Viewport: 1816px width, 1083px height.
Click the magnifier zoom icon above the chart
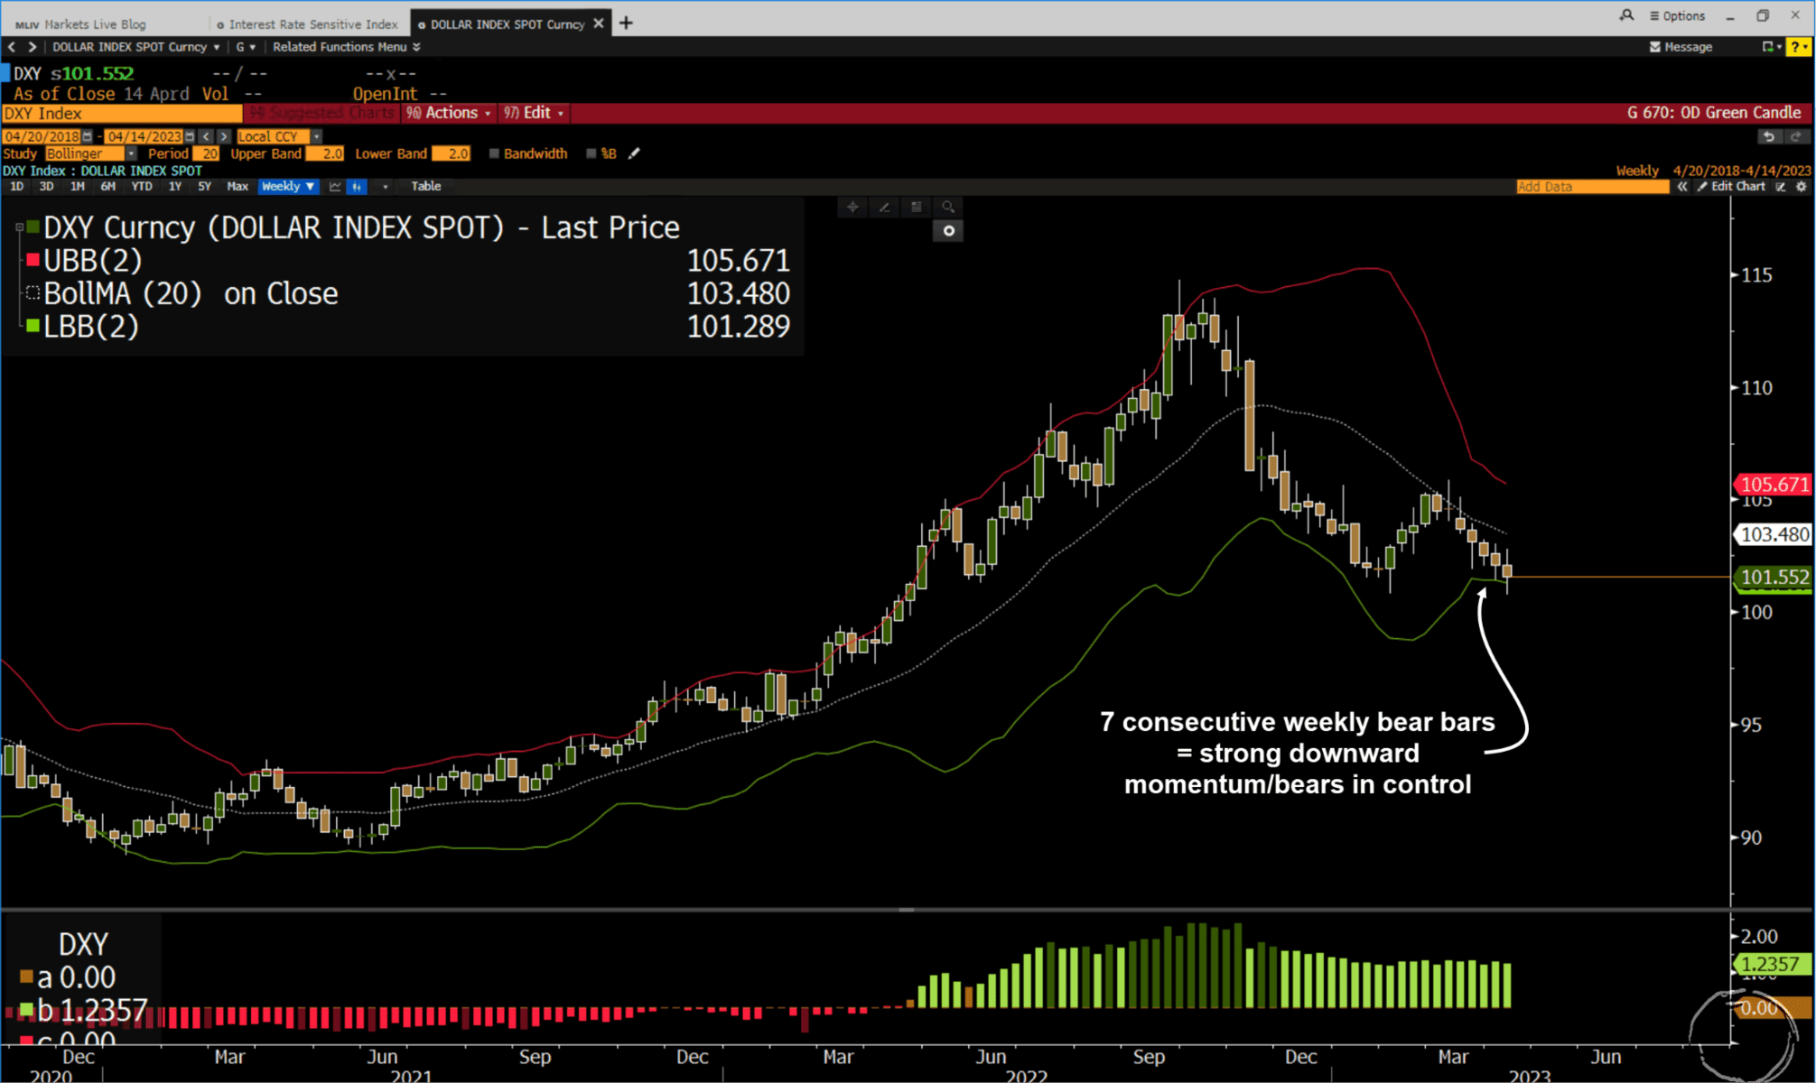[947, 208]
